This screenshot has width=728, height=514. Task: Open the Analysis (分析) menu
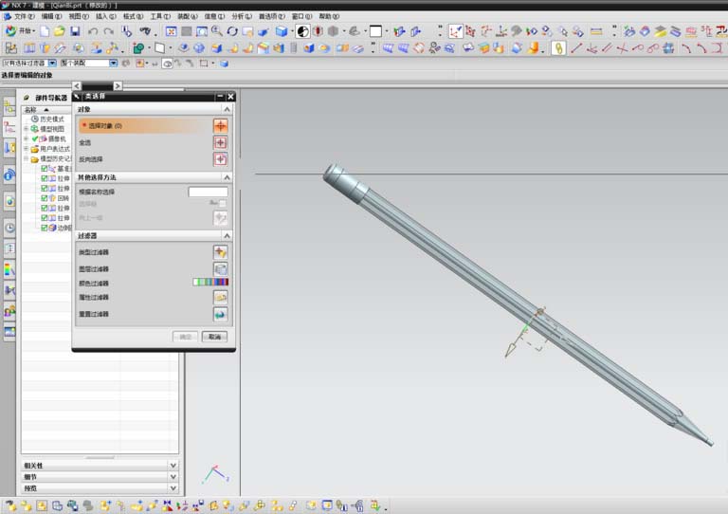click(x=242, y=16)
